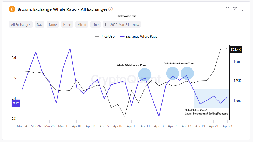
Task: Open chart in new window icon
Action: point(235,9)
